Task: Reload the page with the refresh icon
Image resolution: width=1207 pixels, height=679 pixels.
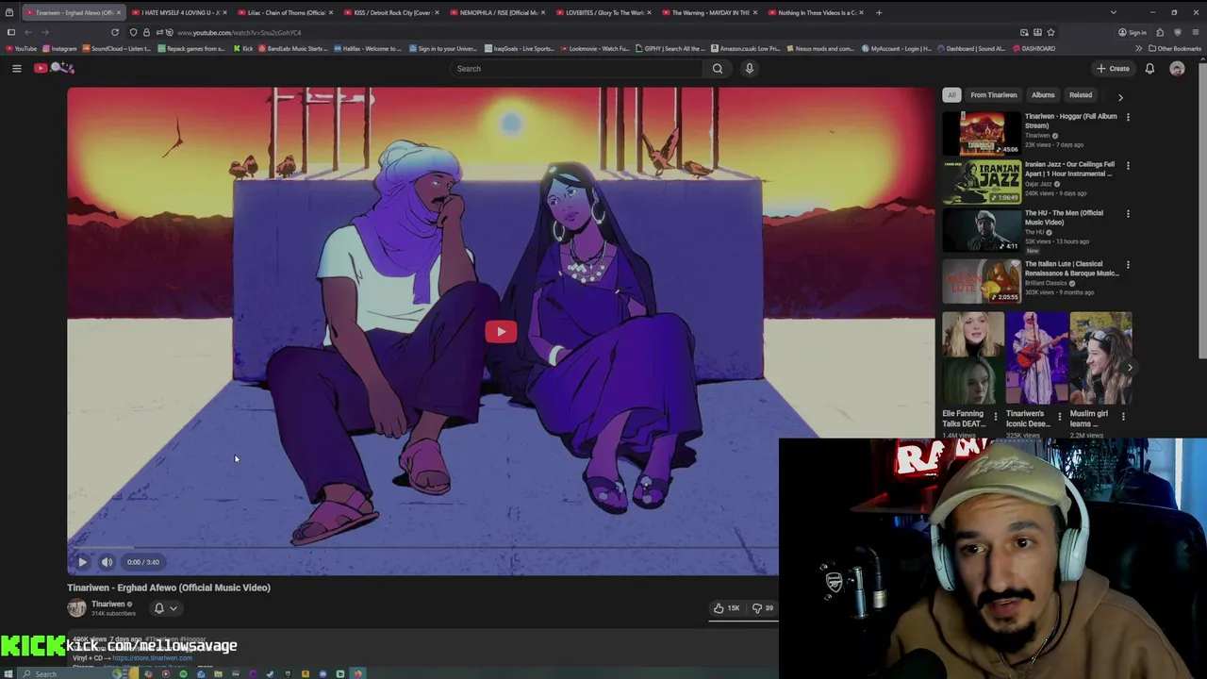Action: [115, 32]
